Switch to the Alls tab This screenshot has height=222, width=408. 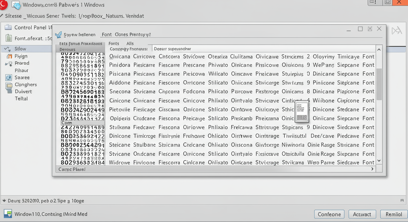[130, 43]
